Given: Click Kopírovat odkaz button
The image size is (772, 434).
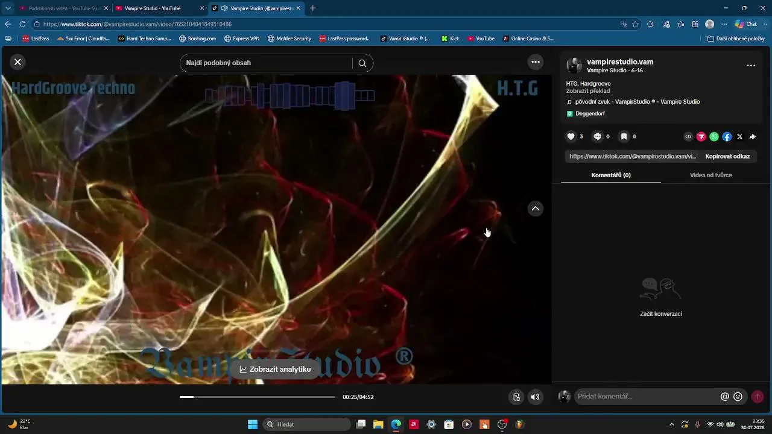Looking at the screenshot, I should [727, 156].
